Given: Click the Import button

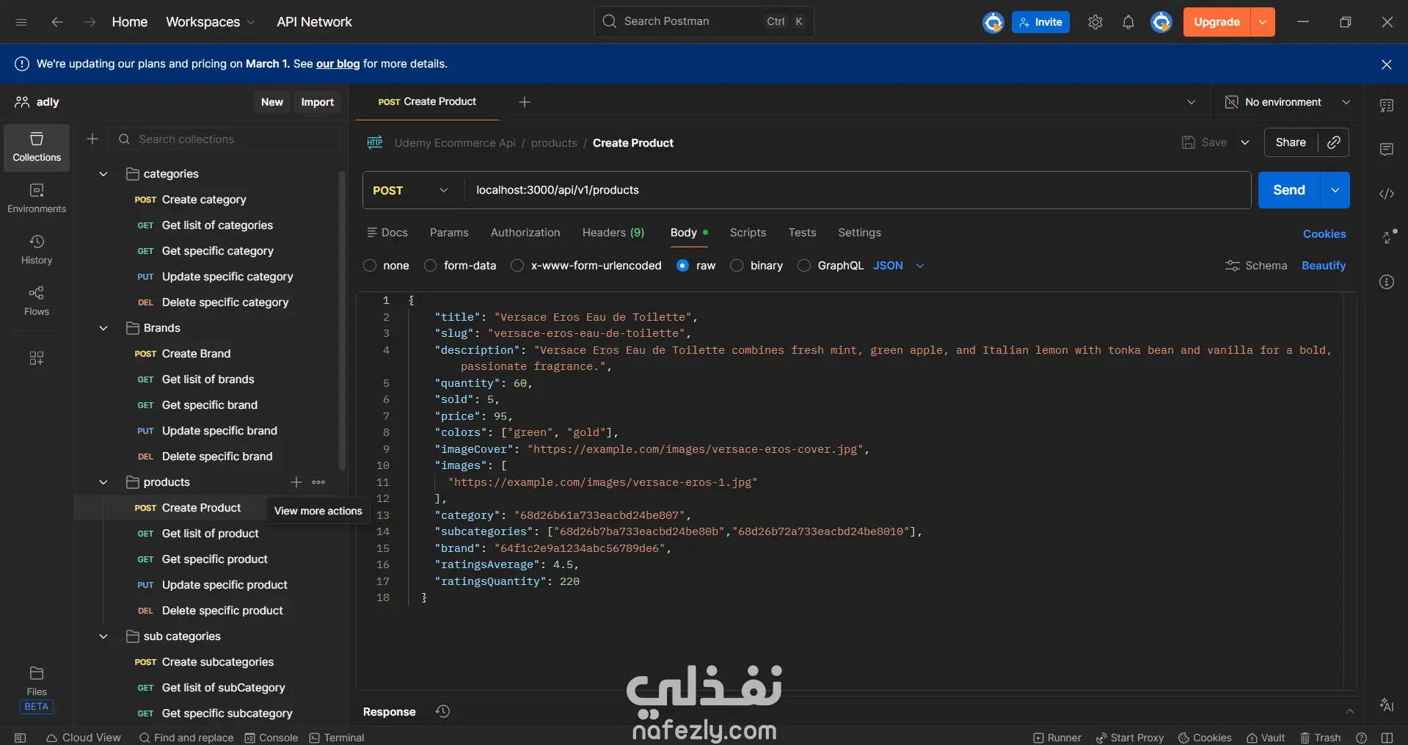Looking at the screenshot, I should [x=317, y=102].
